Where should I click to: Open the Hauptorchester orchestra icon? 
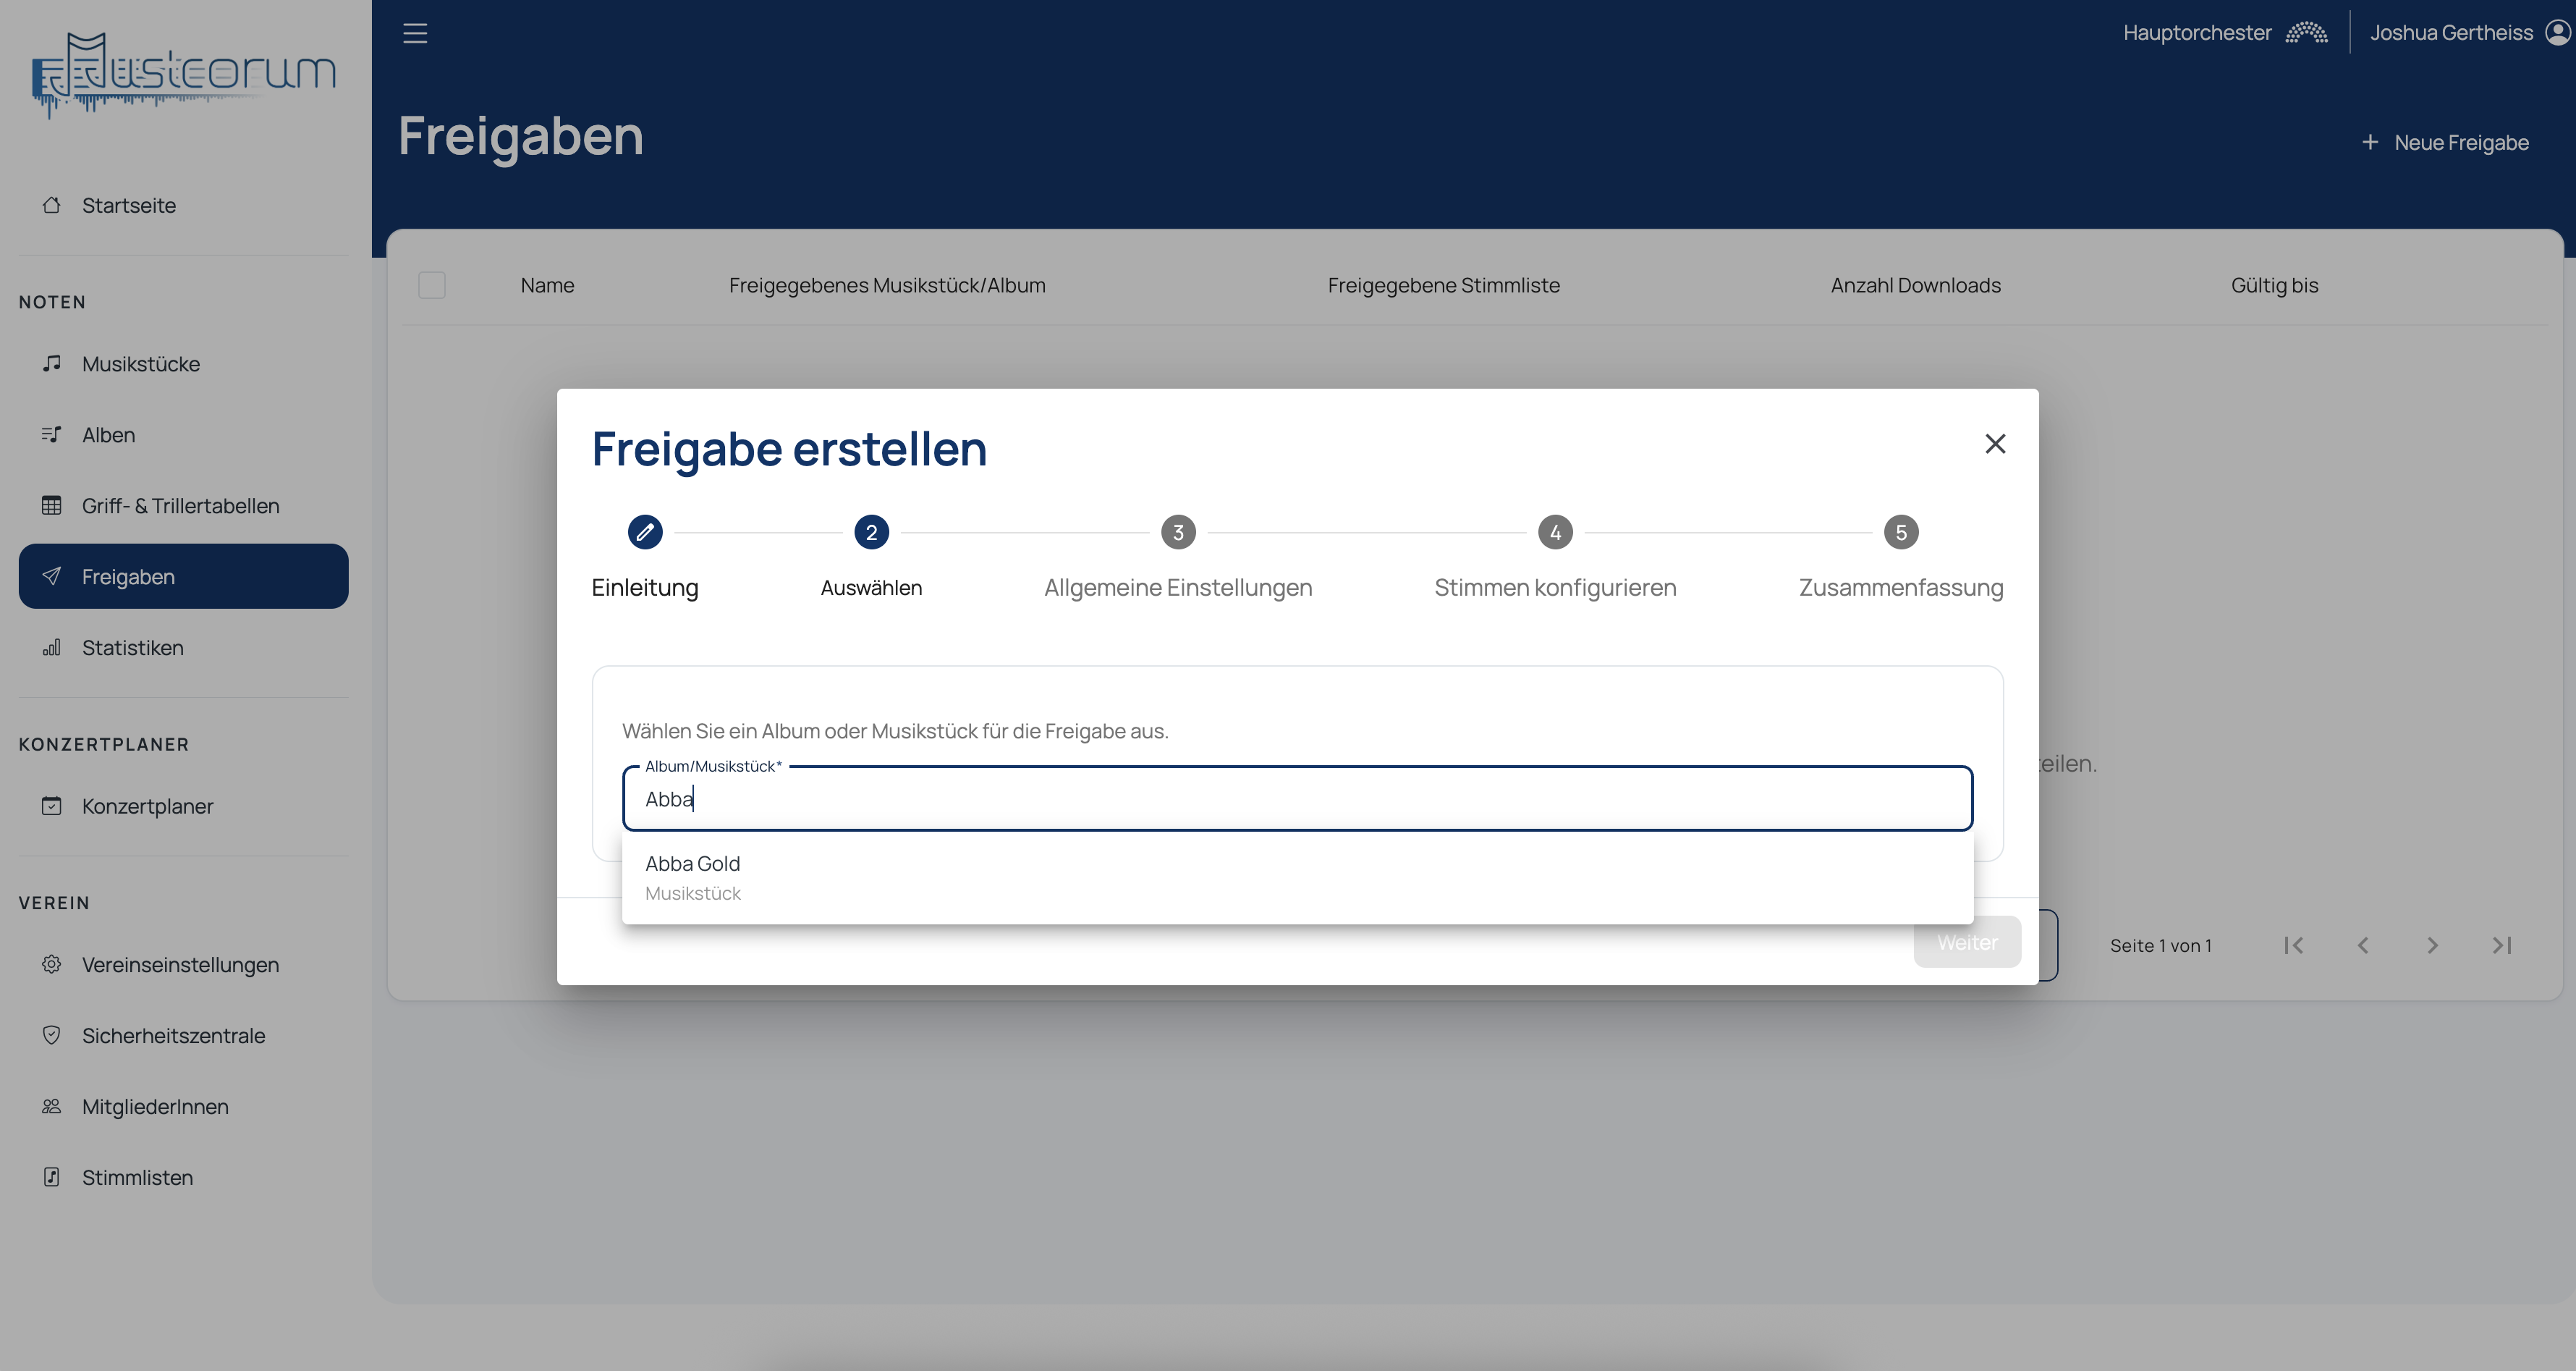point(2306,33)
